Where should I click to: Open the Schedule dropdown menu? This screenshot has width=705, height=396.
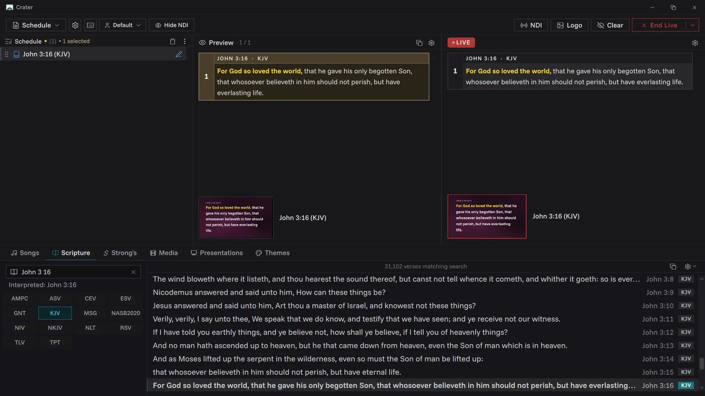coord(36,25)
